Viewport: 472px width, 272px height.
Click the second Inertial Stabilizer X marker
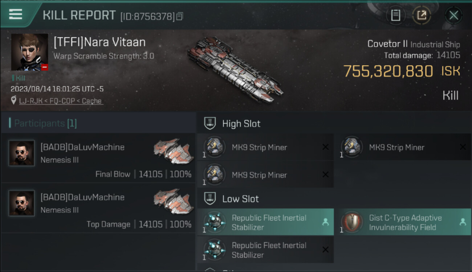click(325, 250)
